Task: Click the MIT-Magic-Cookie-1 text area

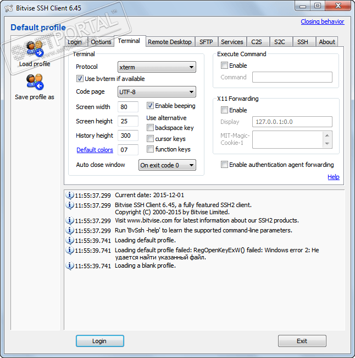Action: [287, 139]
